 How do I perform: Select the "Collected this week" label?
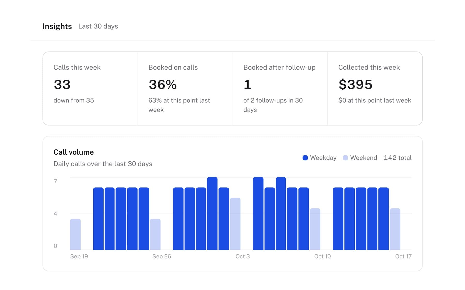pyautogui.click(x=369, y=67)
